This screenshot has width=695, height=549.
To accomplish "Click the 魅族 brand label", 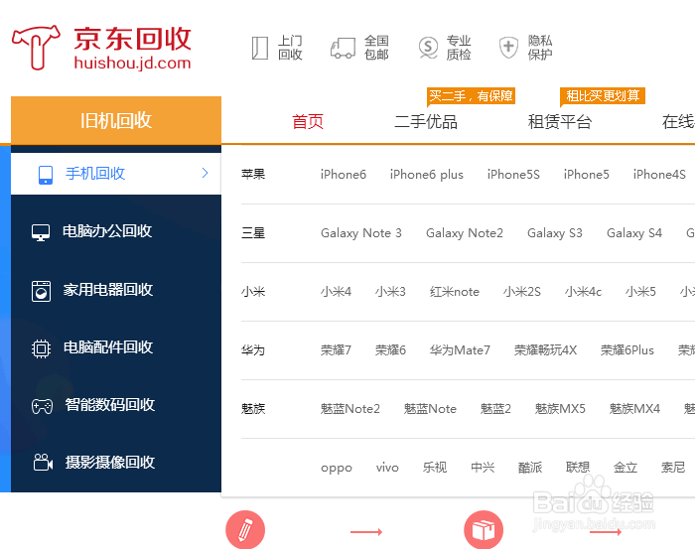I will tap(253, 409).
